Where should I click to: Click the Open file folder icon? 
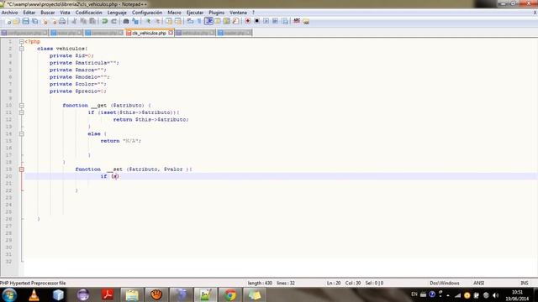pos(16,21)
